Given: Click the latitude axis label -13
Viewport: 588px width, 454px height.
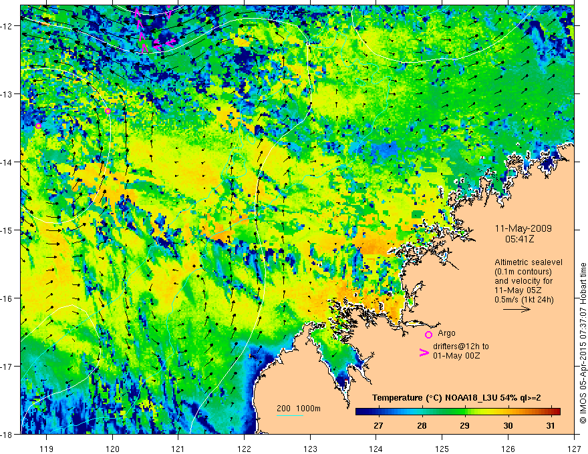Looking at the screenshot, I should point(7,94).
